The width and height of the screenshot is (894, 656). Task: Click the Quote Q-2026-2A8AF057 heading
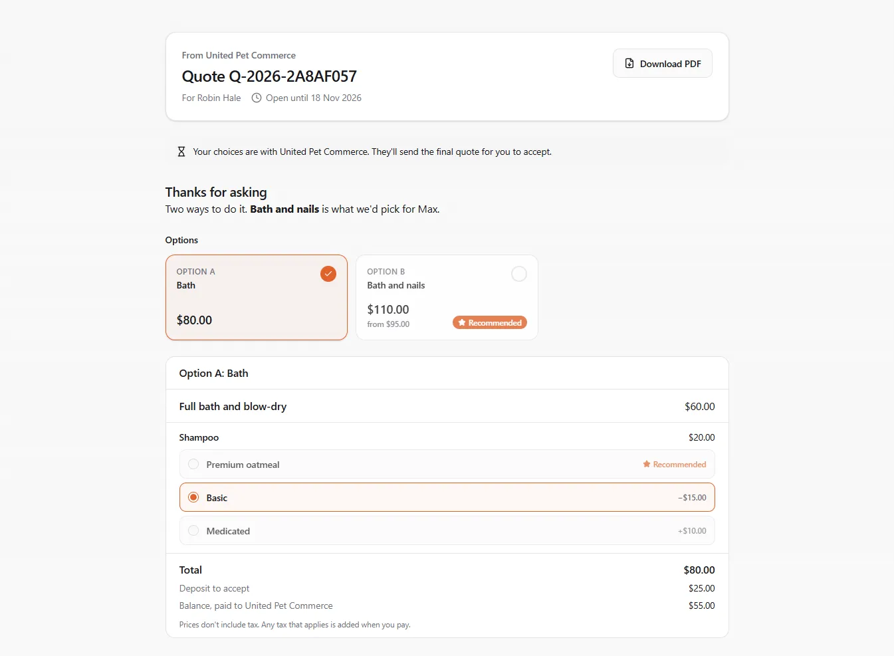click(x=269, y=76)
